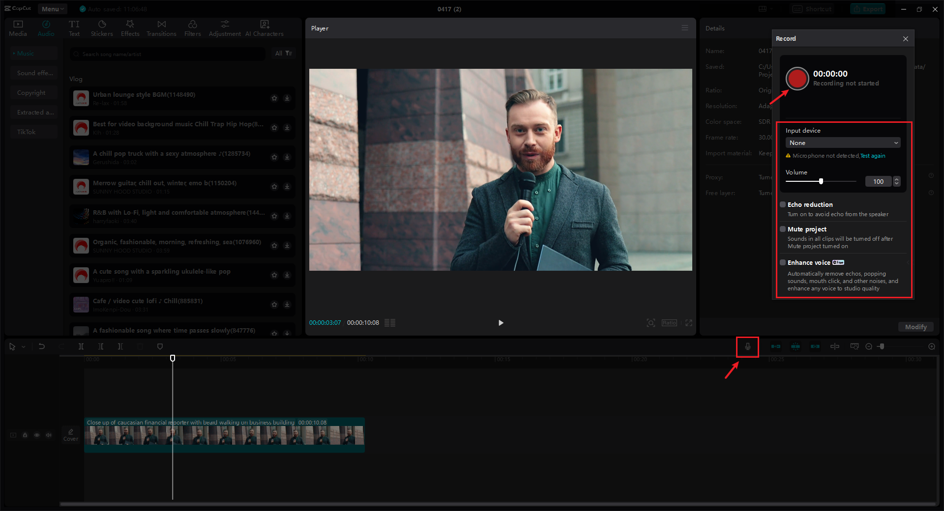
Task: Switch to the Transitions panel
Action: click(x=161, y=28)
